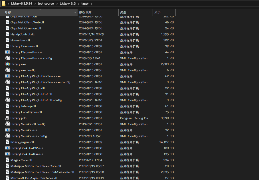Click the Listary.Service.exe file icon

tap(7, 130)
